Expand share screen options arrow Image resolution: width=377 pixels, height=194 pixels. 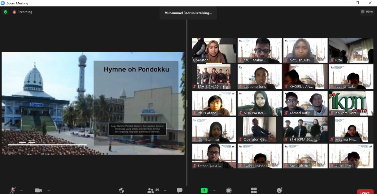click(214, 190)
